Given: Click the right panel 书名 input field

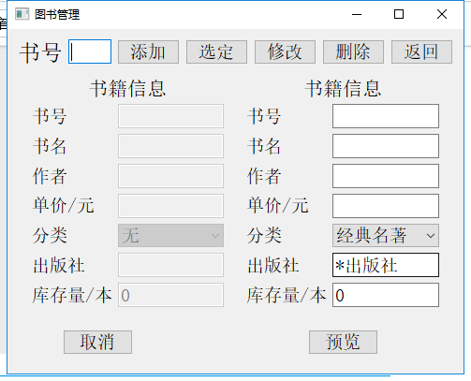Looking at the screenshot, I should [386, 146].
